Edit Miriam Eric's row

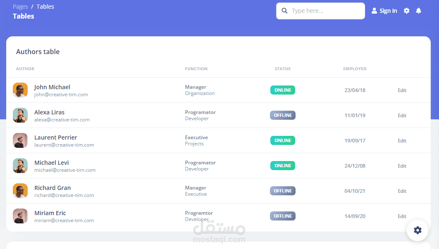point(402,216)
